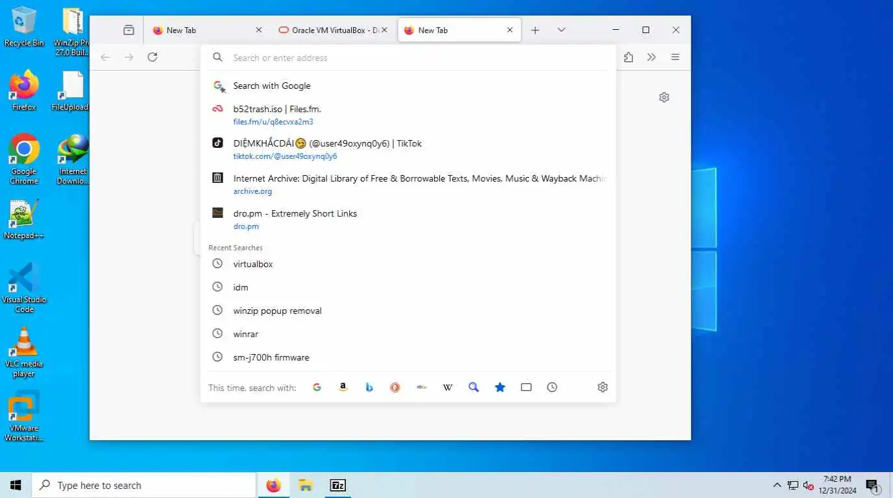
Task: Click the Google Chrome desktop shortcut
Action: 24,160
